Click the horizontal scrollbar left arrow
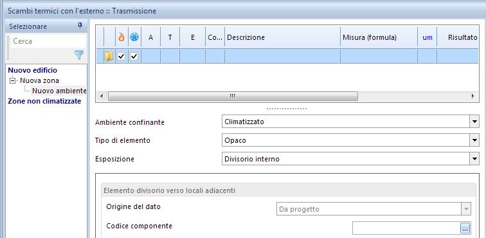The width and height of the screenshot is (486, 238). click(102, 96)
